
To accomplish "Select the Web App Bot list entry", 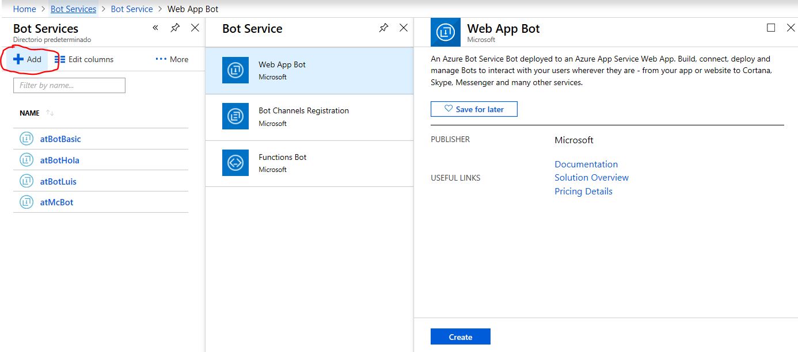I will coord(309,70).
